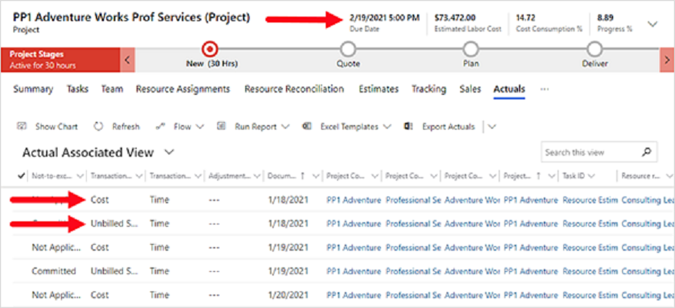Click the New stage target circle
The height and width of the screenshot is (308, 675).
(x=210, y=50)
